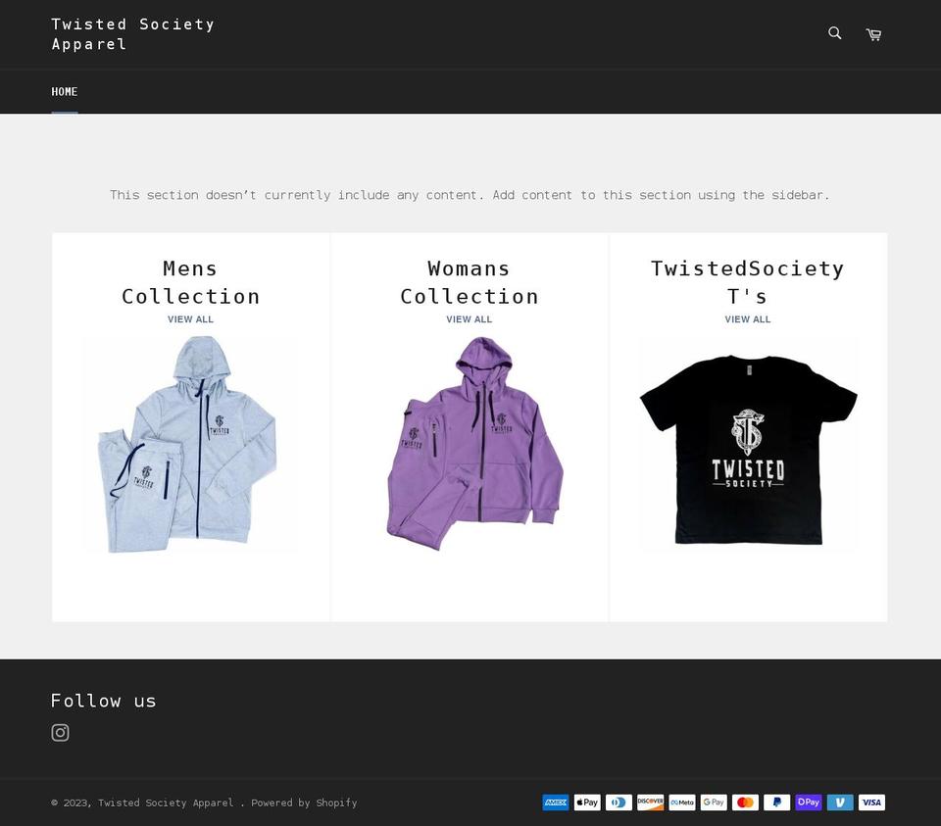Viewport: 941px width, 826px height.
Task: Open the HOME navigation menu item
Action: click(x=65, y=91)
